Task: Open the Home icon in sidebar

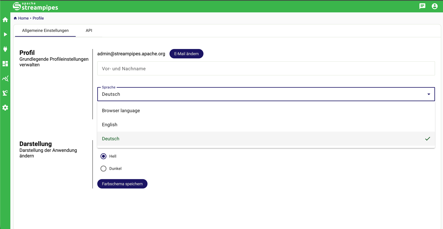Action: [5, 20]
